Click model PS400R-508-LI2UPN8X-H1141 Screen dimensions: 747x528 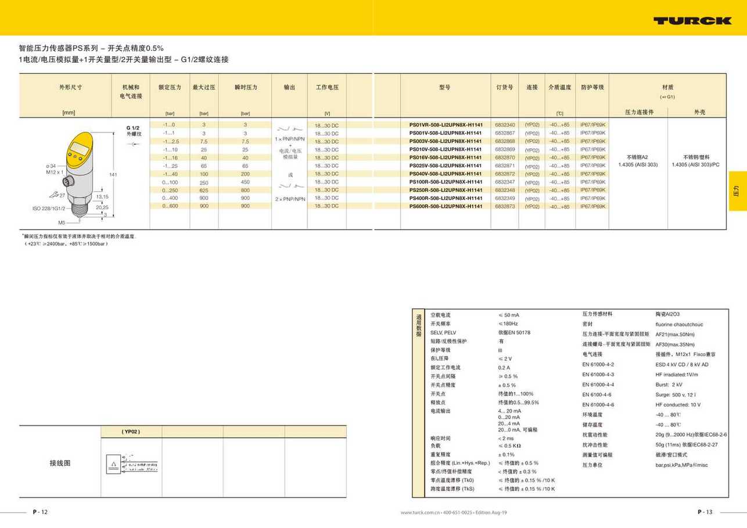coord(446,198)
